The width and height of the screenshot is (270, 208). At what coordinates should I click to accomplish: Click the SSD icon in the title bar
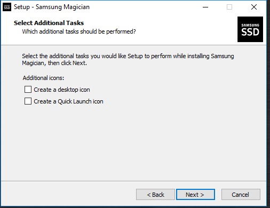pos(7,7)
